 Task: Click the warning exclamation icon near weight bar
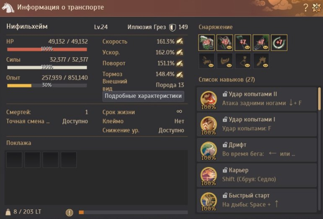coord(70,212)
